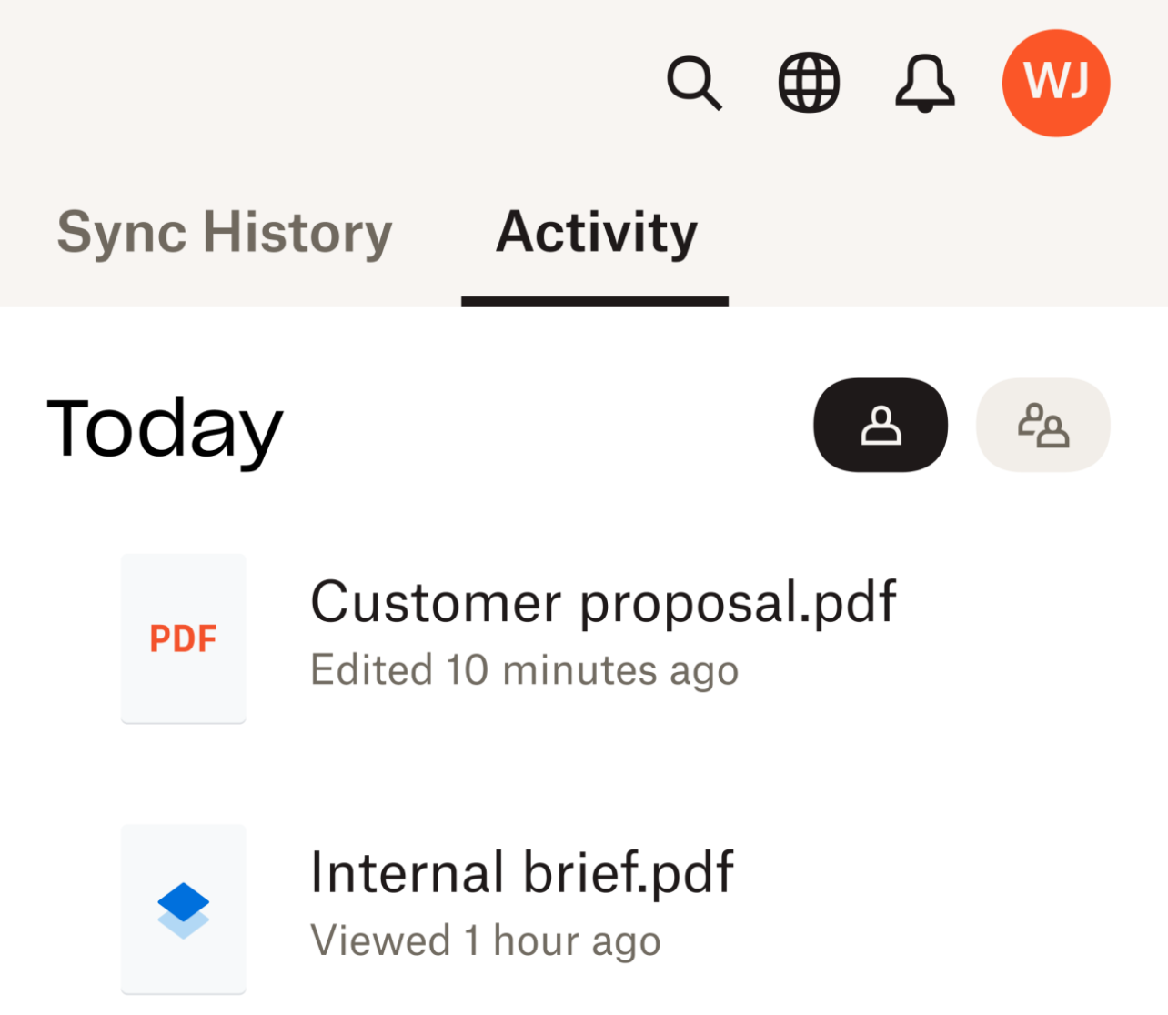1168x1015 pixels.
Task: Switch to the Sync History tab
Action: click(x=225, y=233)
